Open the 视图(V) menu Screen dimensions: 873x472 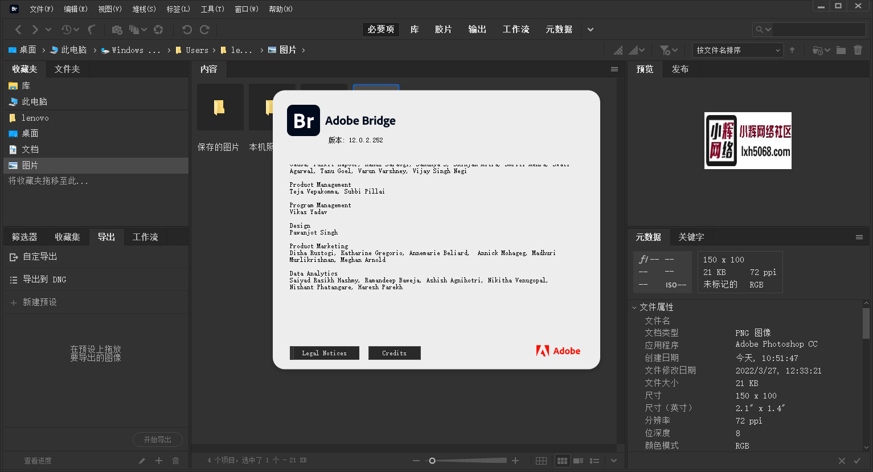(110, 9)
